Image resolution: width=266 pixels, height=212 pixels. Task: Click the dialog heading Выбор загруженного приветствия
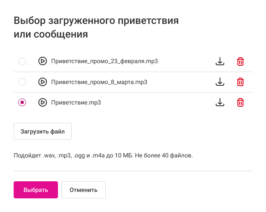pos(96,21)
